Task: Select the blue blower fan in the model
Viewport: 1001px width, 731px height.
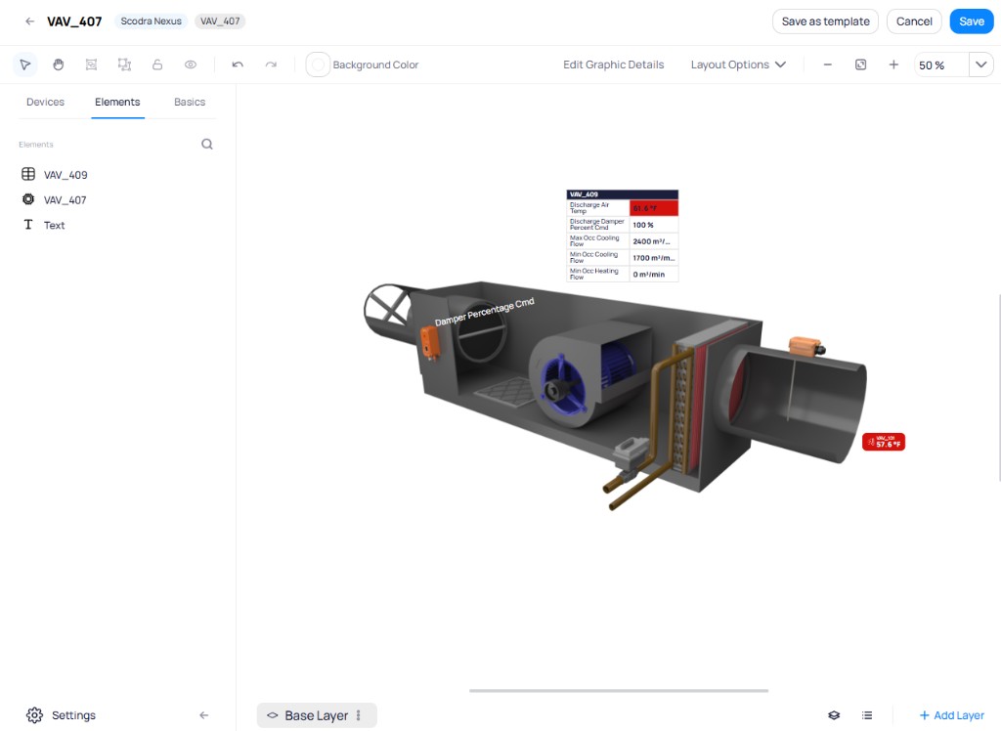Action: [x=564, y=386]
